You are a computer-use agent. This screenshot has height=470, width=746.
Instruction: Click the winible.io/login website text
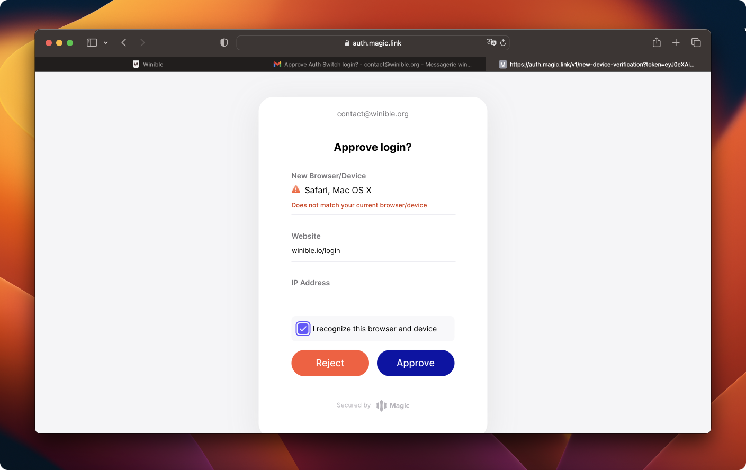316,250
